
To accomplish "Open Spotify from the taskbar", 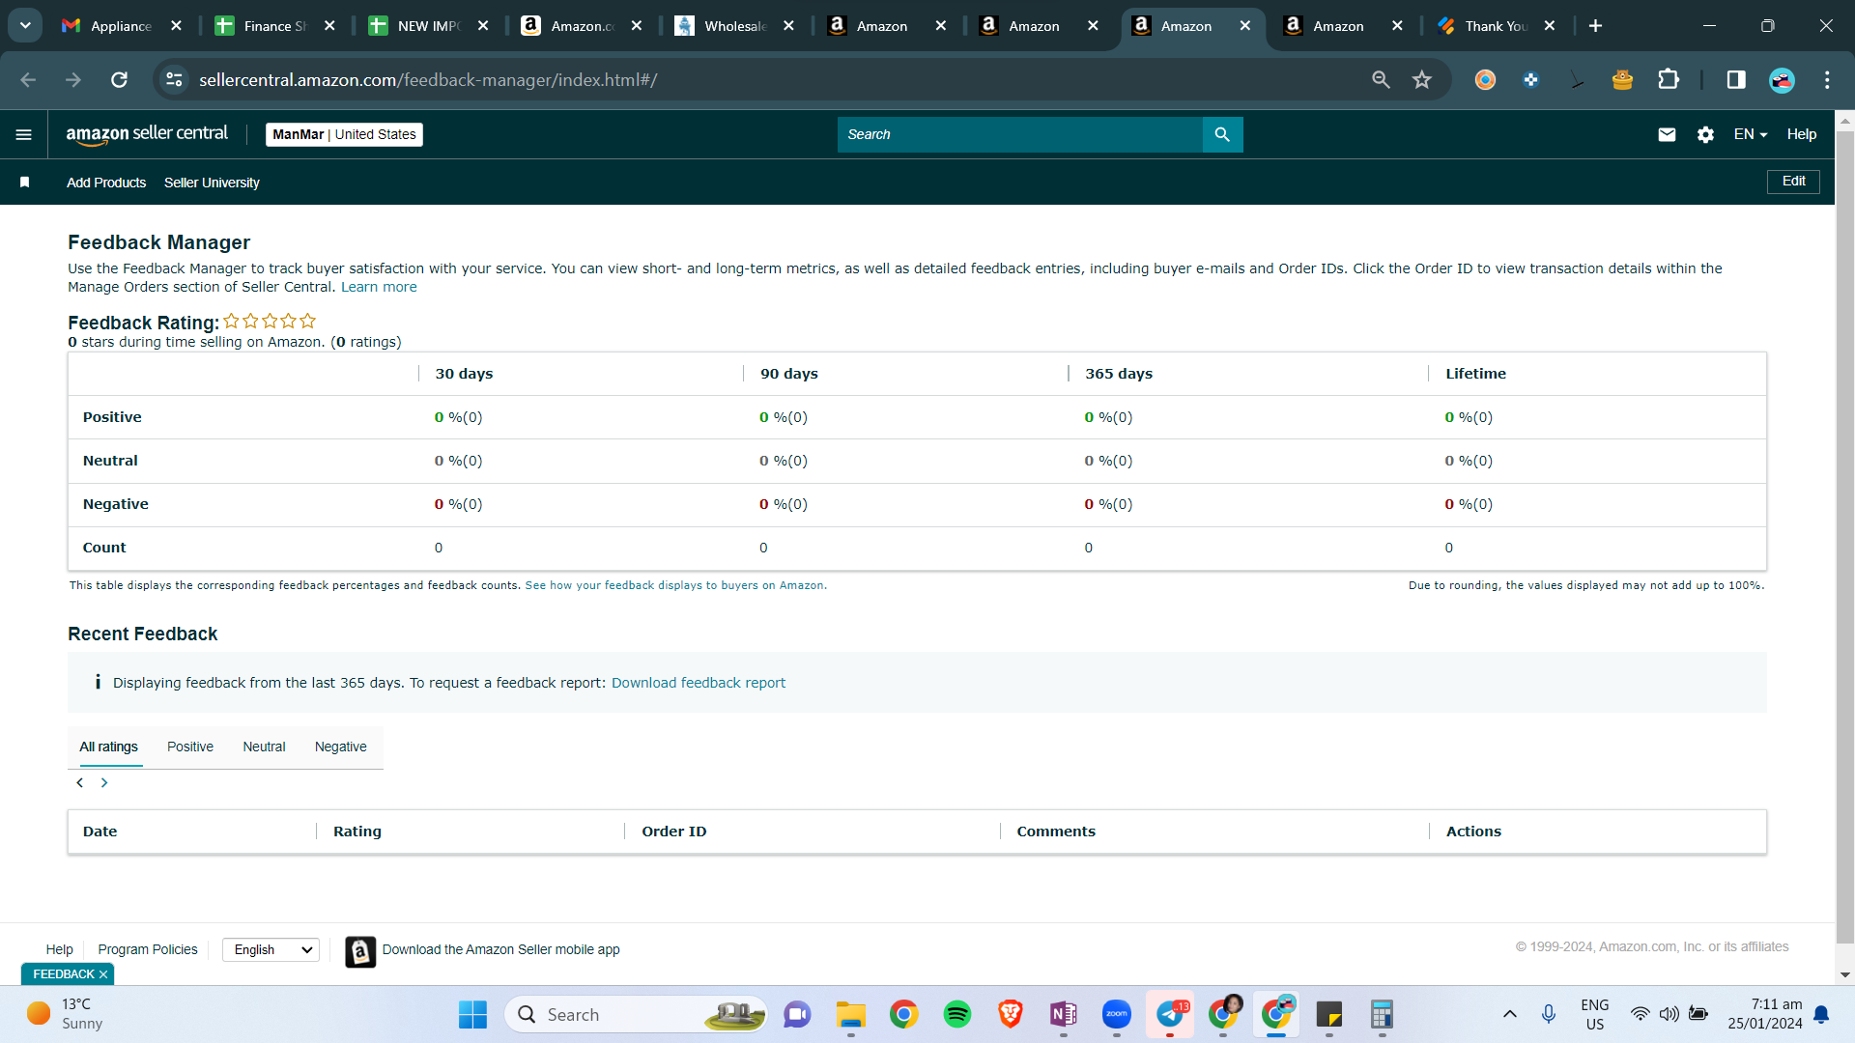I will (x=956, y=1014).
